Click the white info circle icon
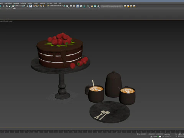The height and width of the screenshot is (138, 184). [x=160, y=137]
